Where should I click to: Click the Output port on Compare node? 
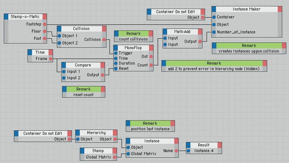point(103,75)
